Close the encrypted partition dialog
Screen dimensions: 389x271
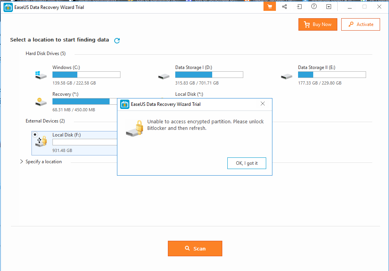click(263, 104)
